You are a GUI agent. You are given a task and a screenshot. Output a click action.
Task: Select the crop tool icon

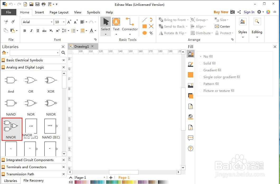pos(151,33)
